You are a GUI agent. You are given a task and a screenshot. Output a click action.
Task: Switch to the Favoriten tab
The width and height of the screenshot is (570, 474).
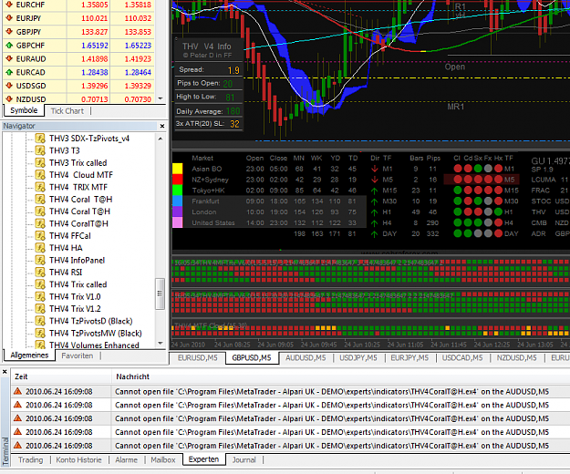(78, 355)
